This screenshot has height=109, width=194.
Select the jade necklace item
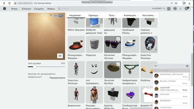coord(131,70)
